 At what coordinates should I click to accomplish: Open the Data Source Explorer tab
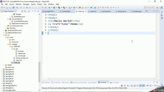[79, 82]
